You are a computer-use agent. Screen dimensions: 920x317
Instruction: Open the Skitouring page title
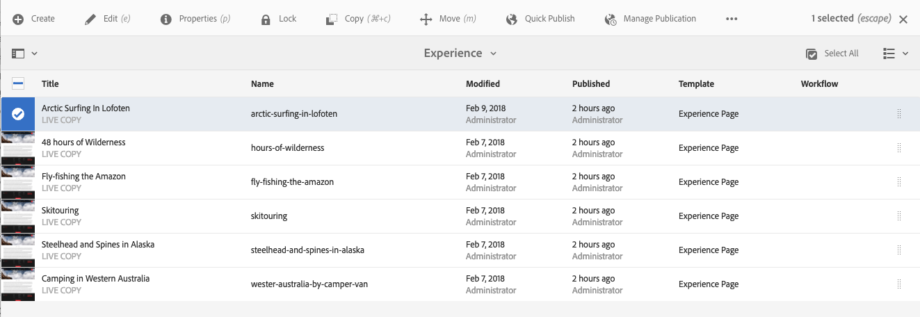pyautogui.click(x=60, y=211)
